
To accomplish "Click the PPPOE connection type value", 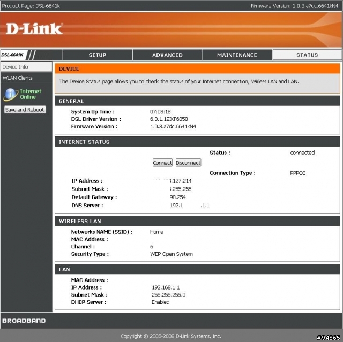I will pos(298,173).
